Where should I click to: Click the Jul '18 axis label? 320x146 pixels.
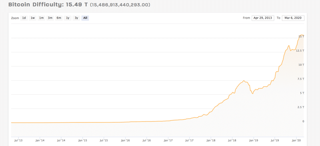tap(232, 140)
